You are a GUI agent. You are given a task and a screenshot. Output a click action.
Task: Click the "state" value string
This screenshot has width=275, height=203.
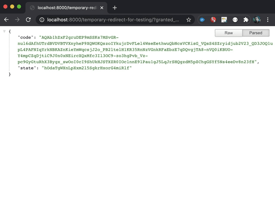(x=86, y=68)
